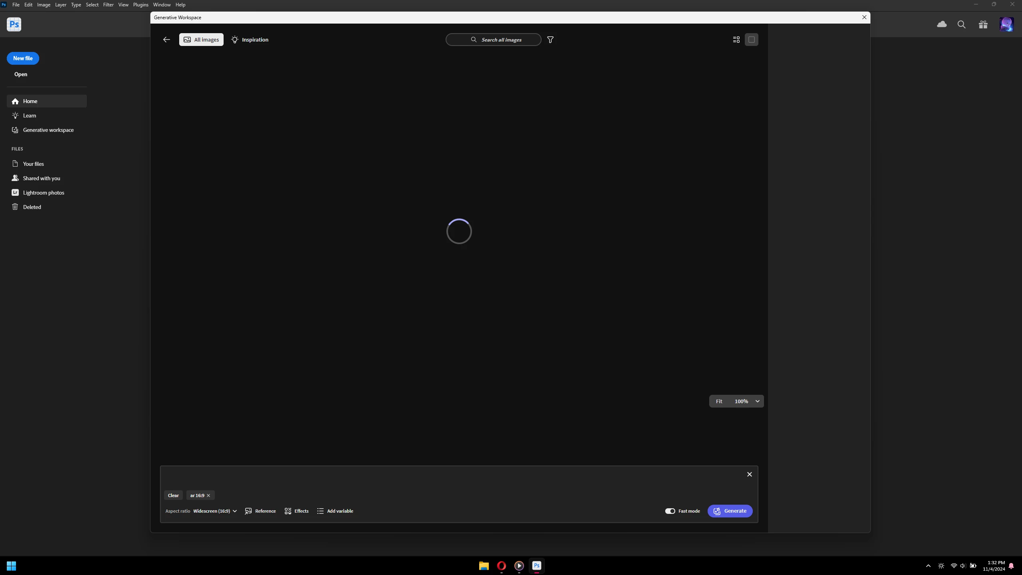Viewport: 1022px width, 575px height.
Task: Remove the ar 16:9 tag
Action: pos(208,495)
